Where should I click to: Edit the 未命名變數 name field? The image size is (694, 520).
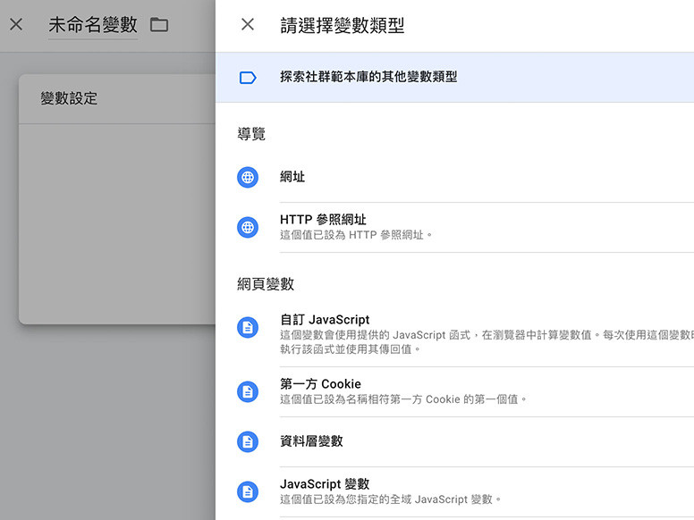(x=93, y=25)
